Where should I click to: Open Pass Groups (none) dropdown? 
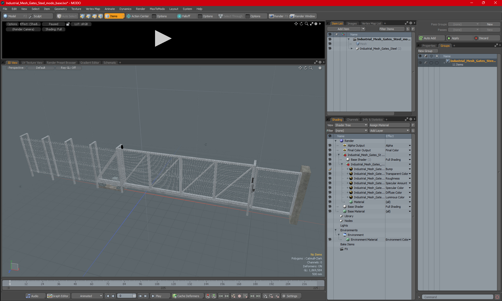coord(464,24)
